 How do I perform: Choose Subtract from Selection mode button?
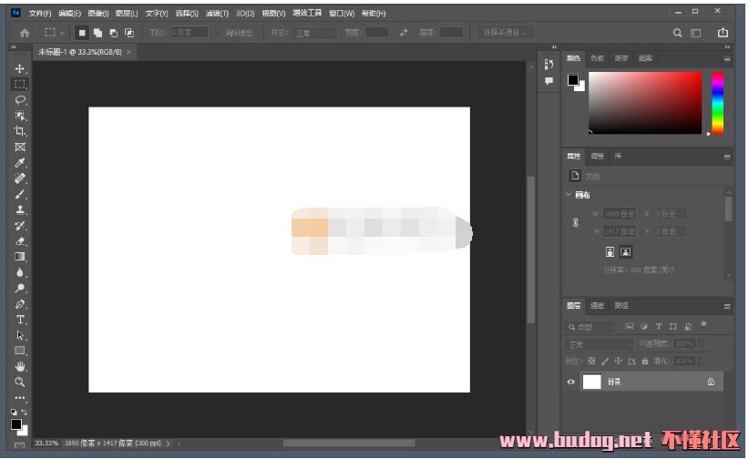(113, 33)
